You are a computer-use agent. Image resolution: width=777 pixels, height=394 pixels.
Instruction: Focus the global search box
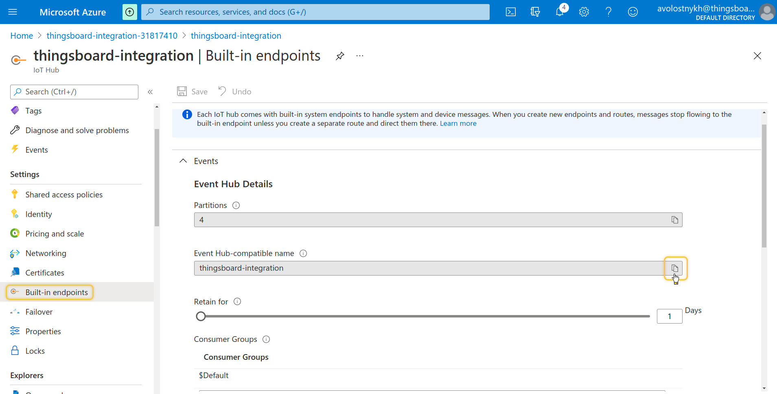(315, 12)
